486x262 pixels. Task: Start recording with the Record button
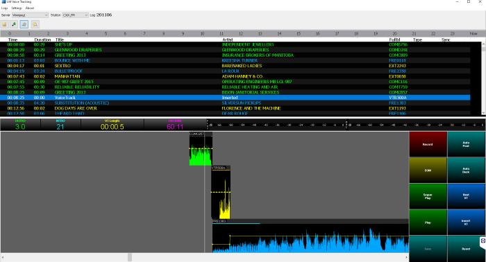tap(428, 144)
